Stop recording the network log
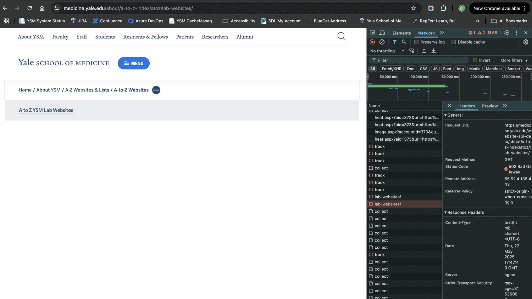532x299 pixels. pos(372,42)
